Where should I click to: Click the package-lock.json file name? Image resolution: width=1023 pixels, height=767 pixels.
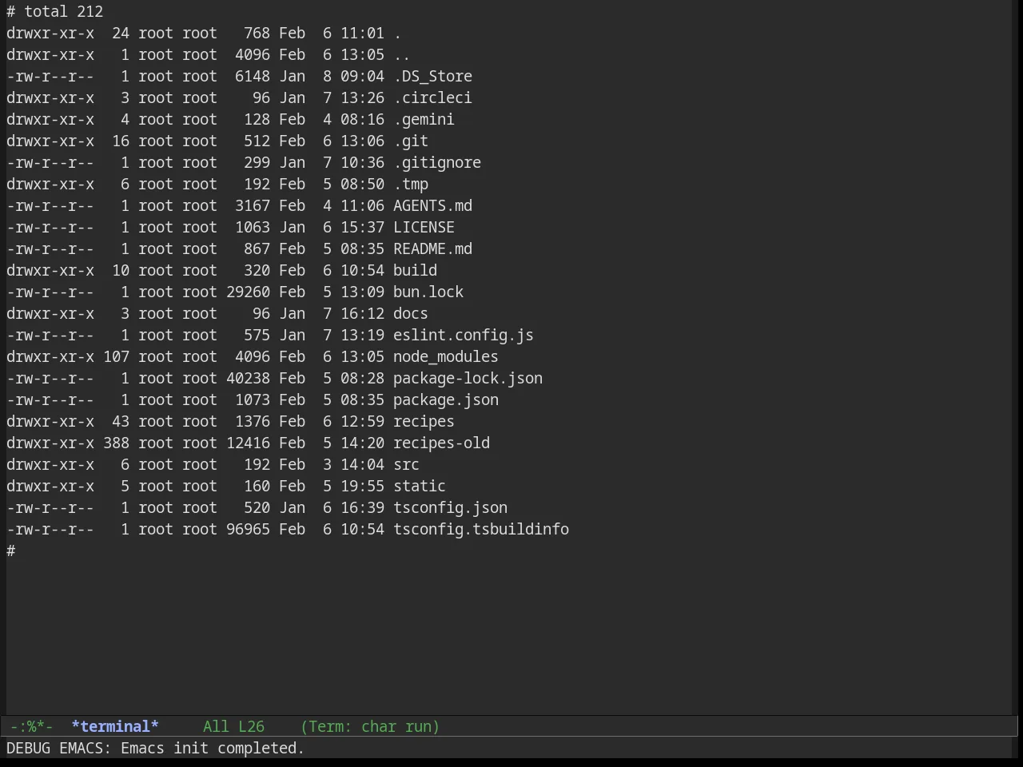pos(468,378)
